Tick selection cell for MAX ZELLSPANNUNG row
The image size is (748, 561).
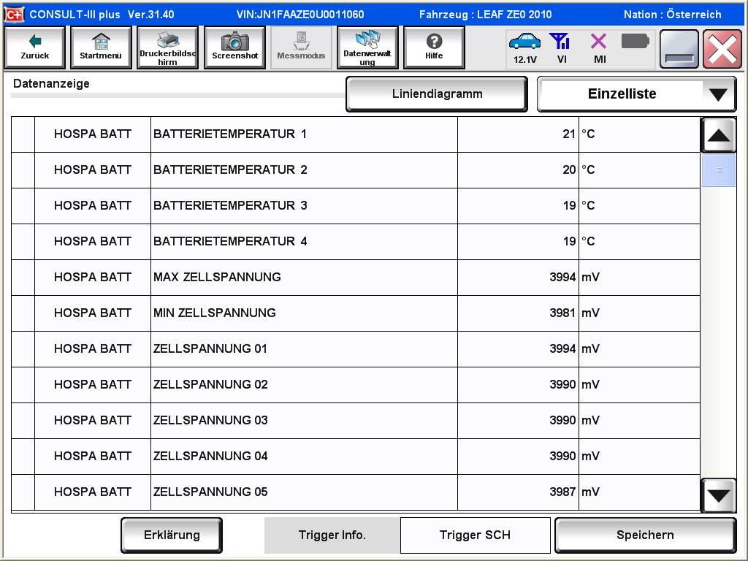coord(23,278)
